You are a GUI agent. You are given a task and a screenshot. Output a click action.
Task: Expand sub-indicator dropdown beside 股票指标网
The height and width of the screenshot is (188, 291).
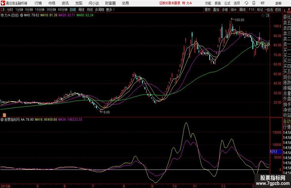(x=2, y=120)
